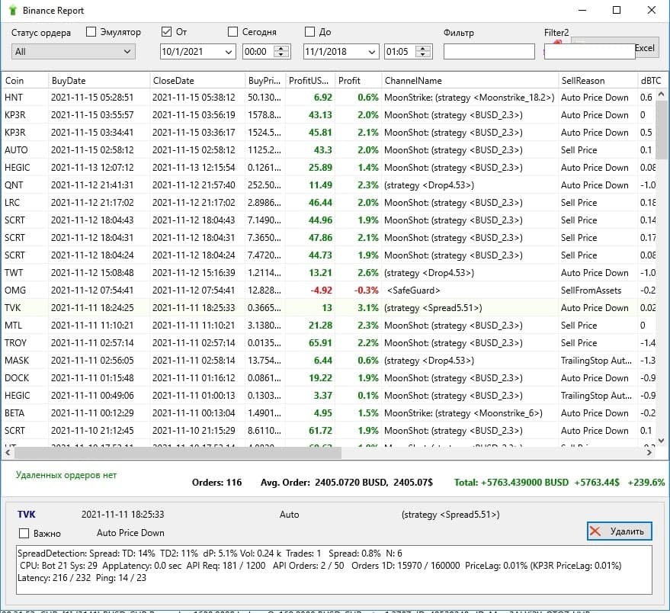Viewport: 670px width, 613px height.
Task: Click the Фильтр text input field
Action: pyautogui.click(x=489, y=52)
